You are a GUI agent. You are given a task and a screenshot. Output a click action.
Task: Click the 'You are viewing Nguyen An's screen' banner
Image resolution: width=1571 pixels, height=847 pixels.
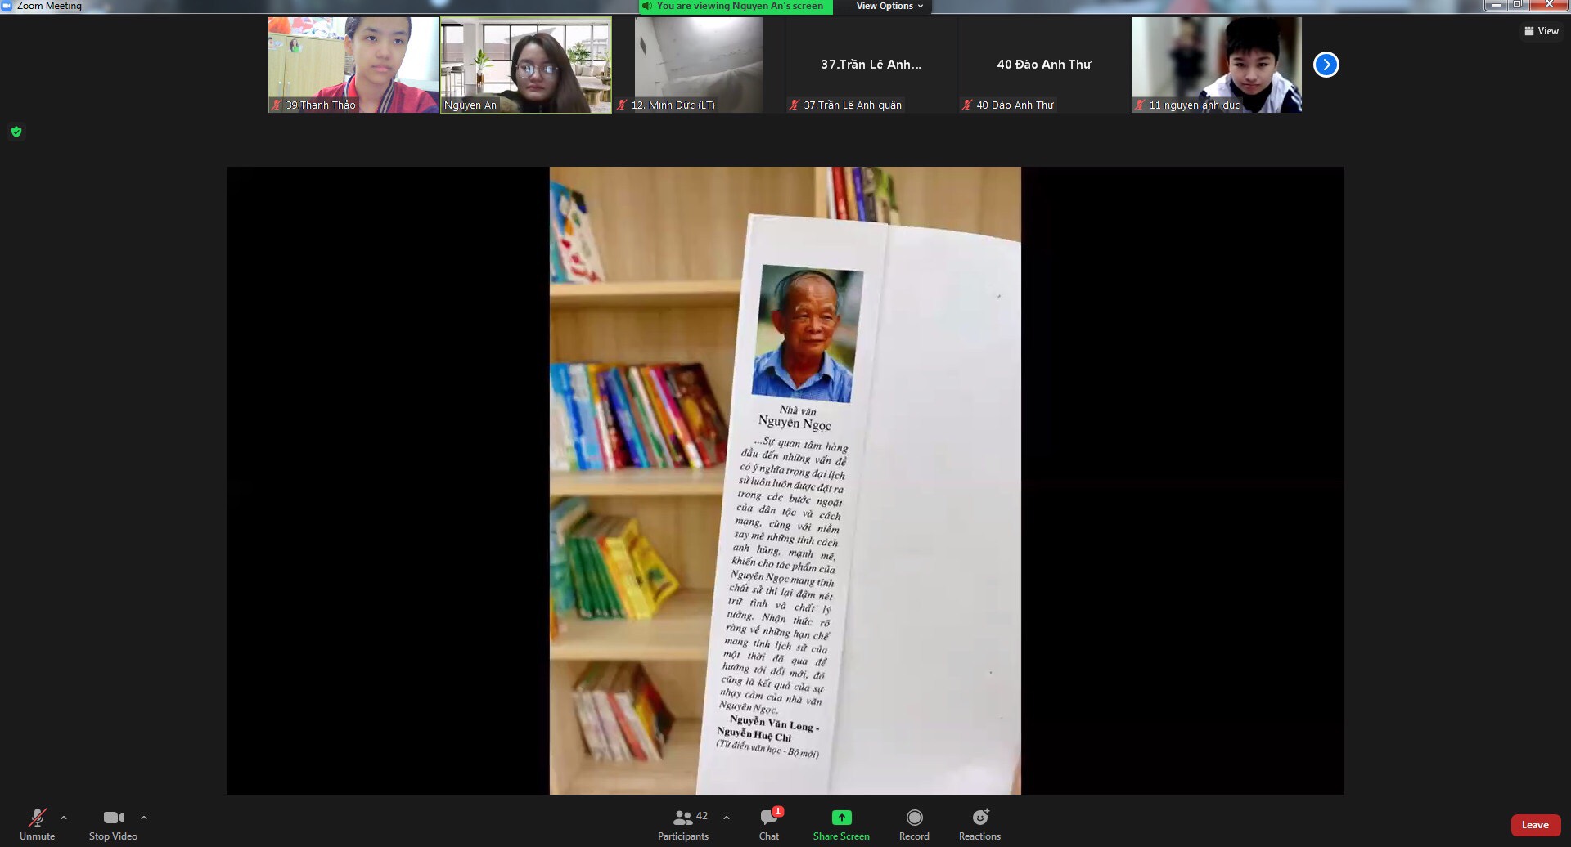(x=736, y=7)
